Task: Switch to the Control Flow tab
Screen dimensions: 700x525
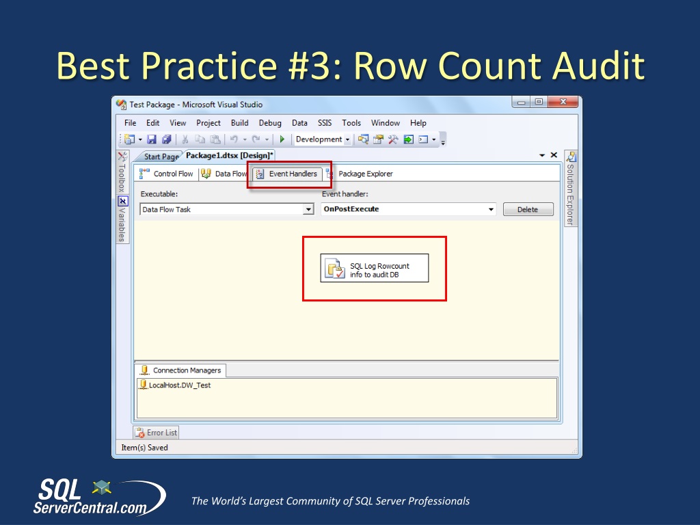Action: click(167, 174)
